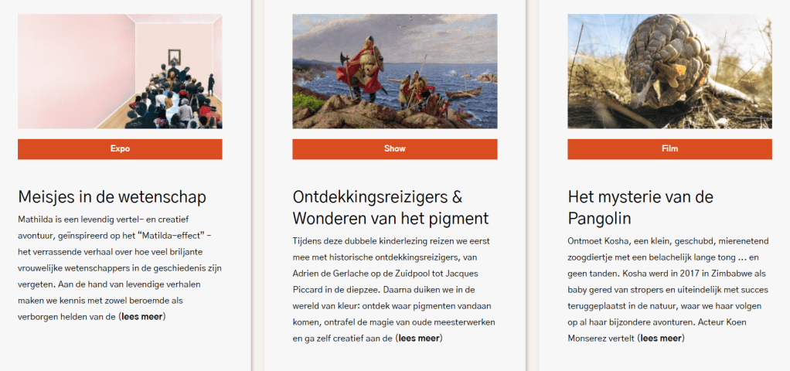
Task: Open the crowded gallery exhibition image
Action: point(120,71)
